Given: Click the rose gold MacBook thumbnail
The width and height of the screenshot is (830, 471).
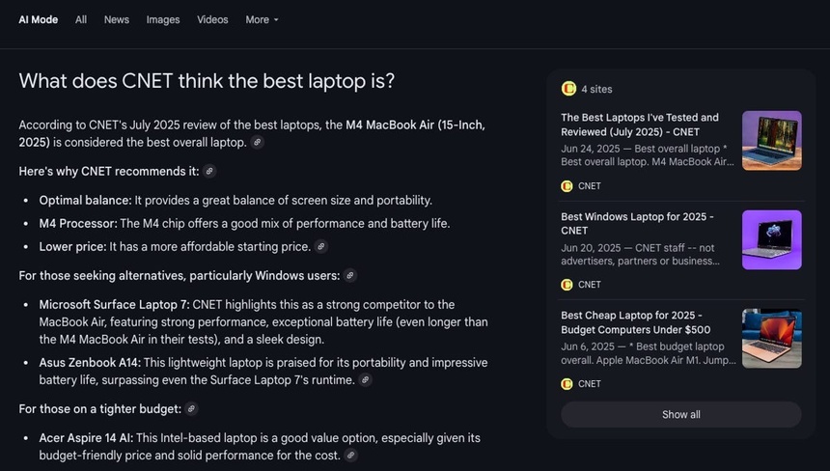Looking at the screenshot, I should tap(771, 338).
